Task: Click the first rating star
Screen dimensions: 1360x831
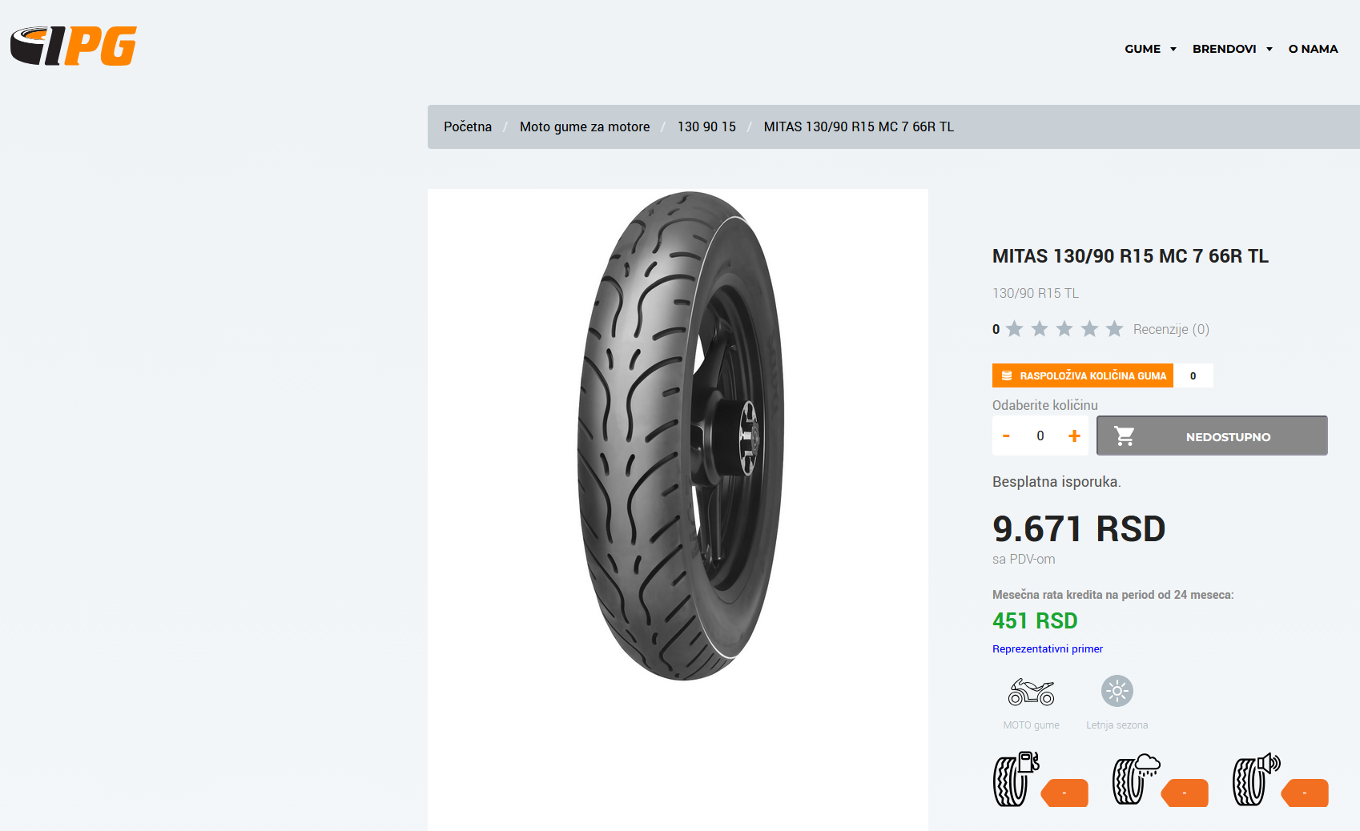Action: [x=1015, y=329]
